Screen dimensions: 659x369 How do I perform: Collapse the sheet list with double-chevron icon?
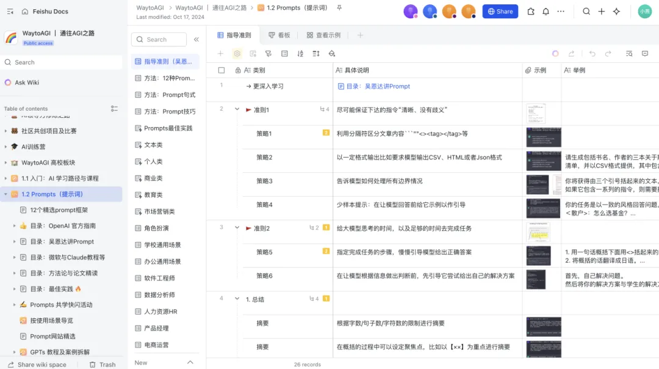point(196,40)
